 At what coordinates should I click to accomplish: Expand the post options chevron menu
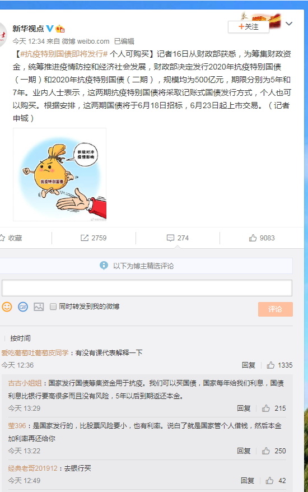[x=289, y=24]
